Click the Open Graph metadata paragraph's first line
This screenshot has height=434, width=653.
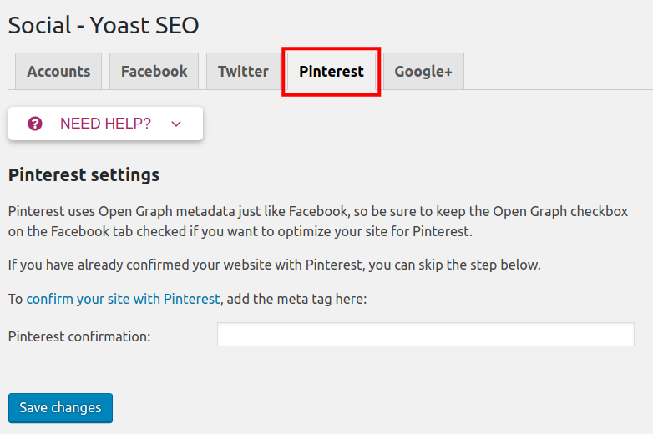(x=317, y=212)
